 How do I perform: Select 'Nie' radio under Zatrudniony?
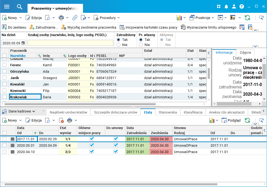point(119,45)
